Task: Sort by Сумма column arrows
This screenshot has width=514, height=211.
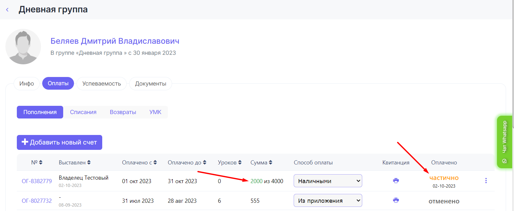Action: click(x=270, y=163)
